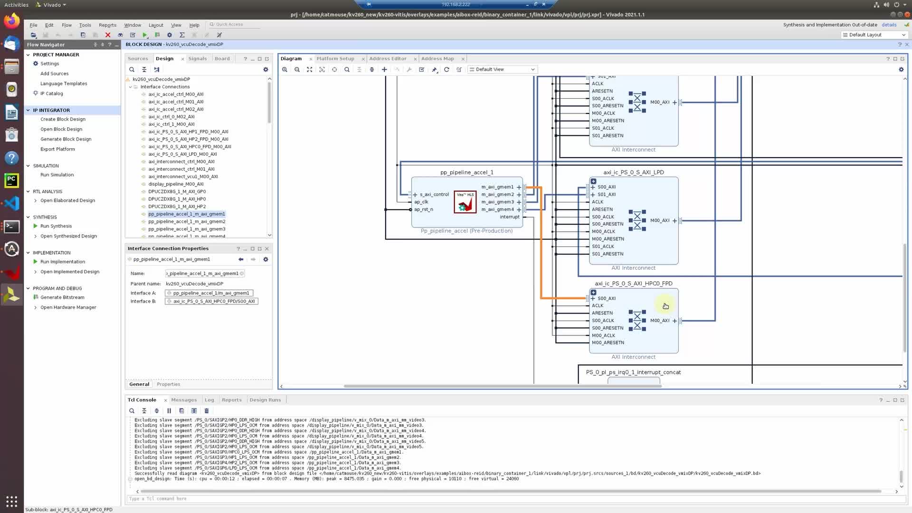
Task: Click Generate Bitstream in Flow Navigator
Action: [x=62, y=297]
